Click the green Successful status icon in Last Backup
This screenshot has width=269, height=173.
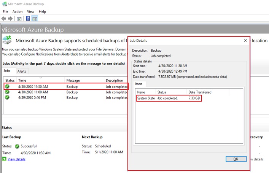click(17, 146)
